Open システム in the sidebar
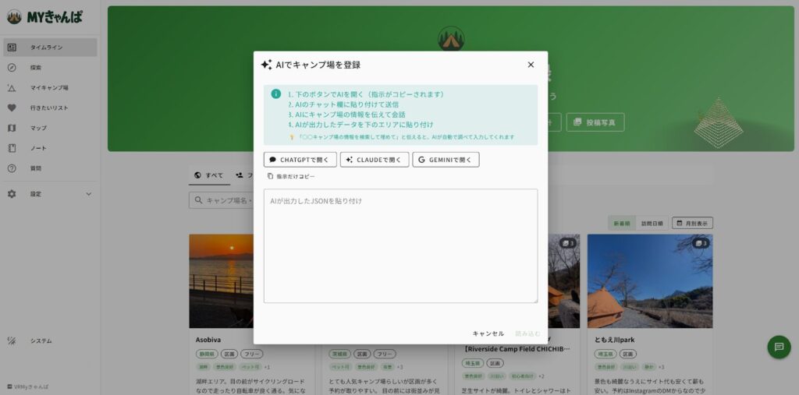This screenshot has height=395, width=799. click(41, 341)
